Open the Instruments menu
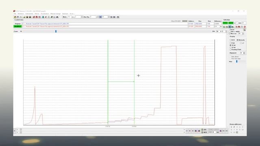This screenshot has width=260, height=146. click(29, 14)
